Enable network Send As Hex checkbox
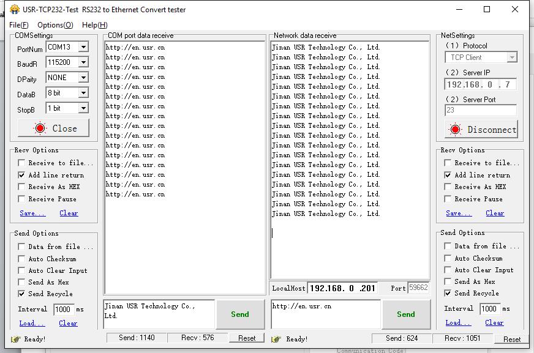The width and height of the screenshot is (534, 353). click(448, 281)
